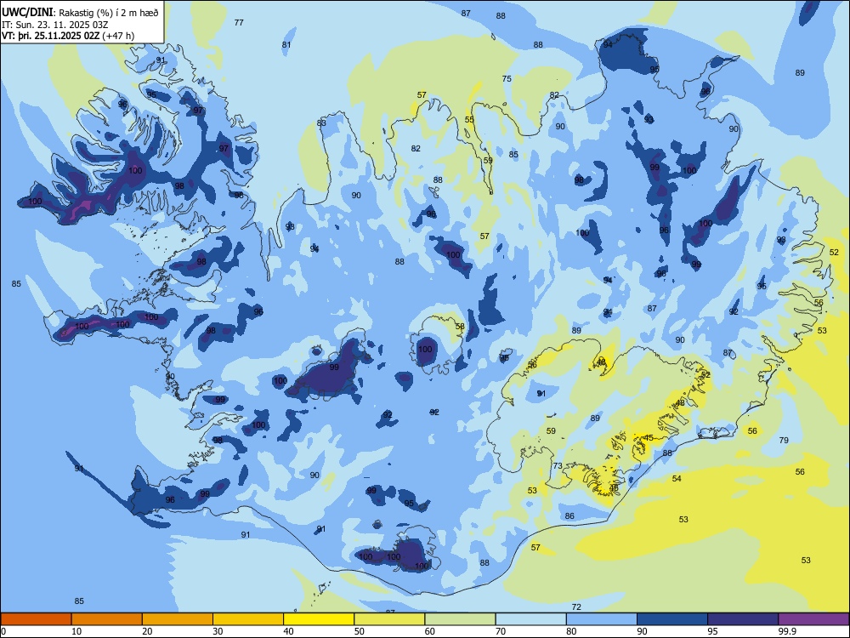The image size is (850, 638).
Task: Select the 30–40 gold legend color block
Action: 248,619
